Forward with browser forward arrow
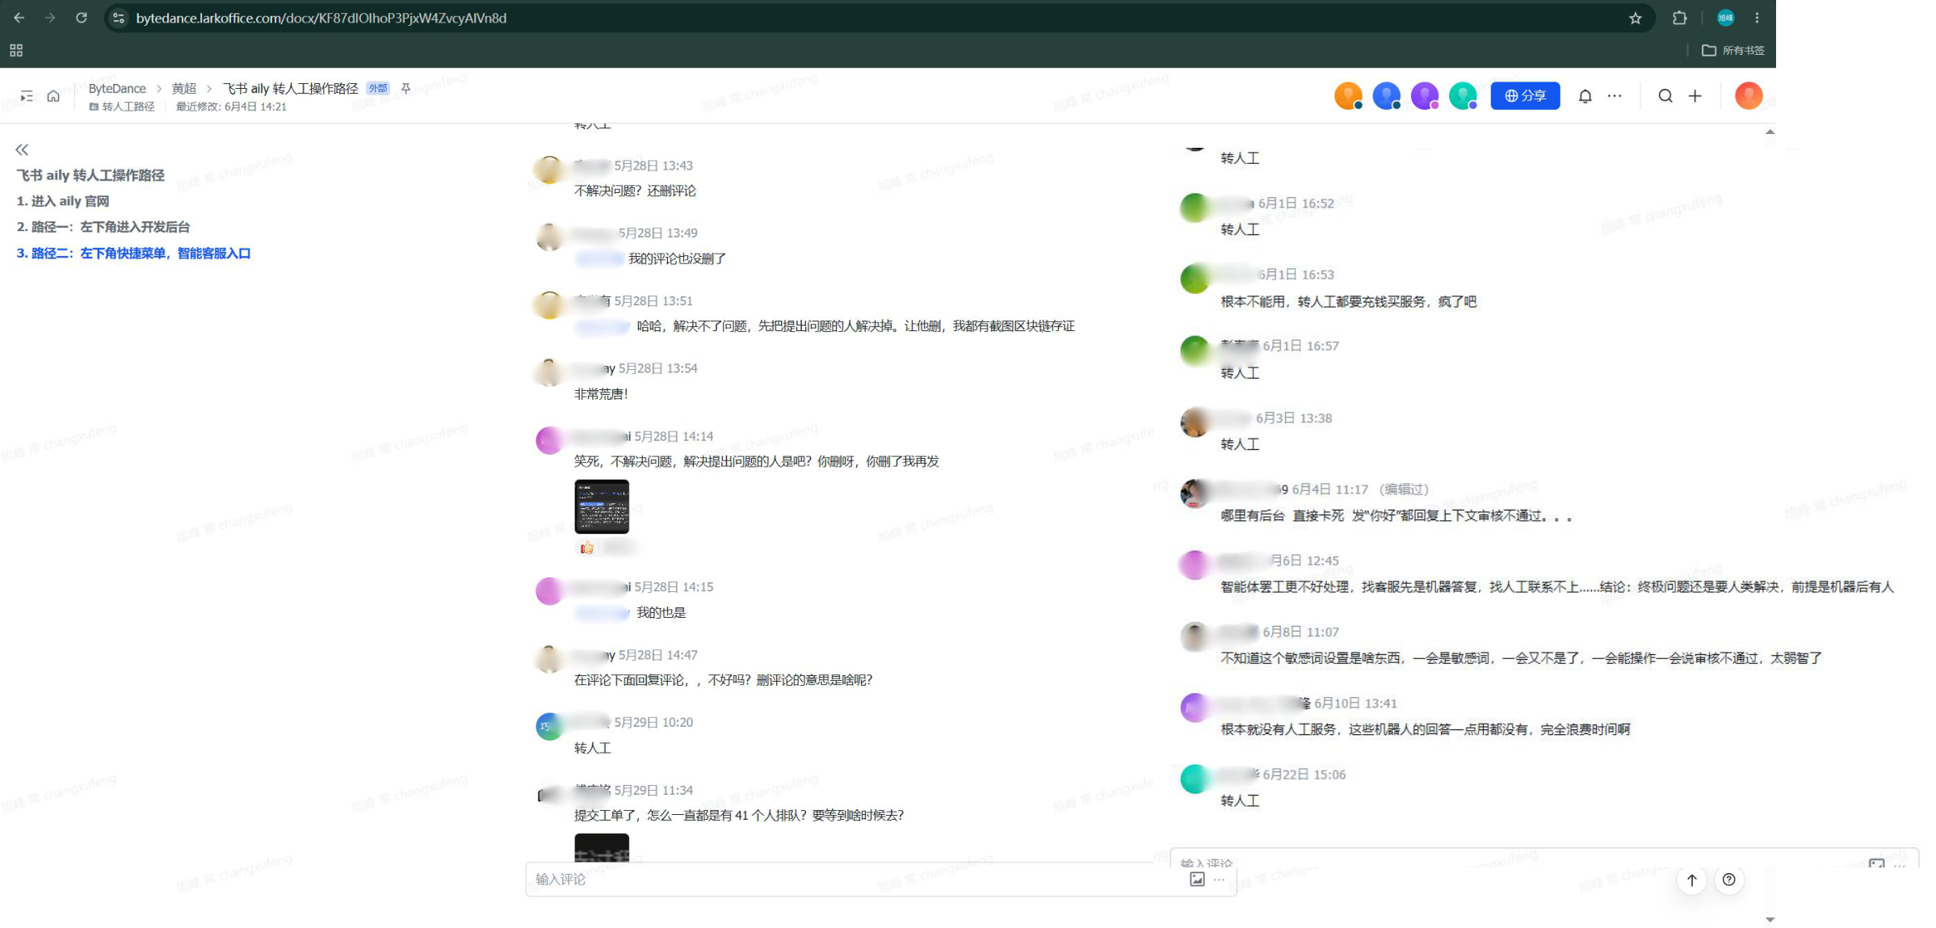The image size is (1936, 928). point(50,18)
